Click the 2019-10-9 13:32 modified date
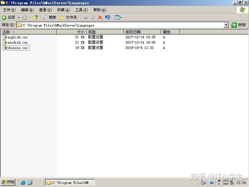 pos(139,48)
